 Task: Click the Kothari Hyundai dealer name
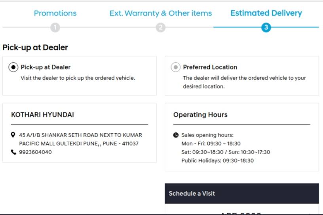[x=42, y=115]
